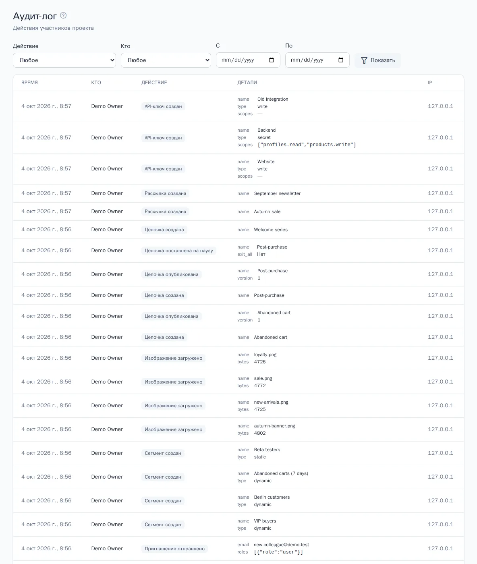The image size is (477, 564).
Task: Click the "Berlin customers" segment name
Action: coord(272,497)
